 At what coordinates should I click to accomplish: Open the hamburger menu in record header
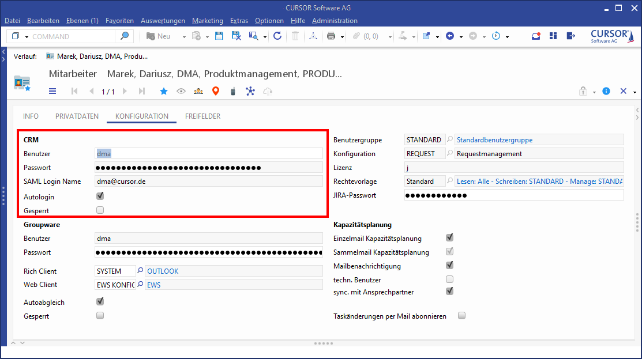pyautogui.click(x=52, y=91)
